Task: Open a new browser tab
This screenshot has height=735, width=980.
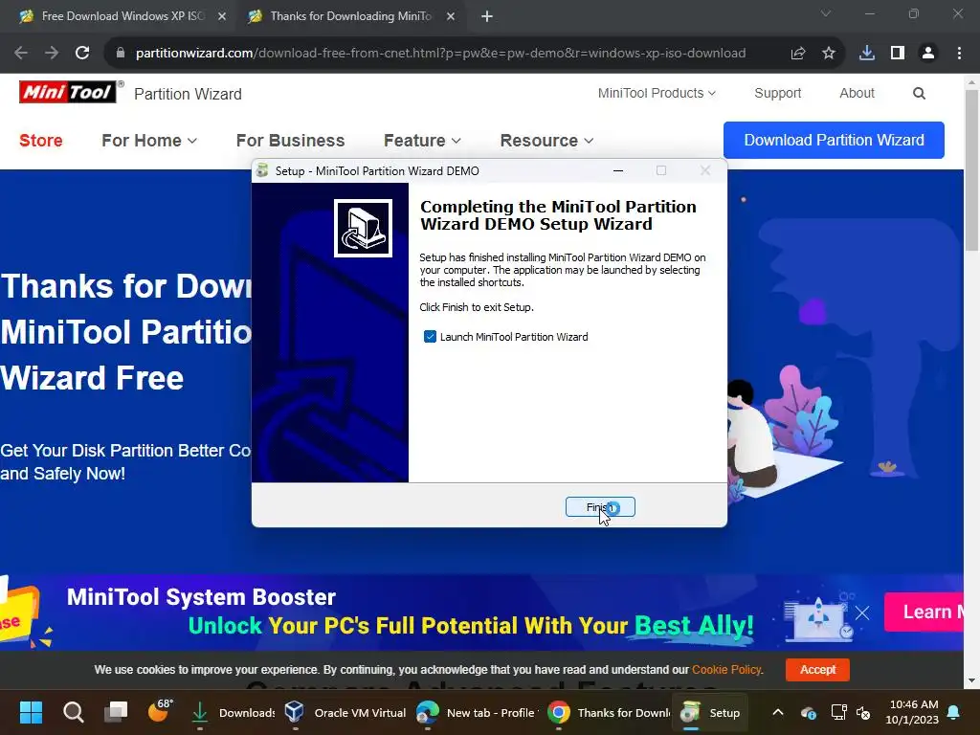Action: pos(487,16)
